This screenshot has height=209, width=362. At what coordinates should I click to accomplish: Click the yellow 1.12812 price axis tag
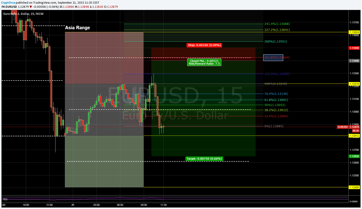[x=354, y=136]
